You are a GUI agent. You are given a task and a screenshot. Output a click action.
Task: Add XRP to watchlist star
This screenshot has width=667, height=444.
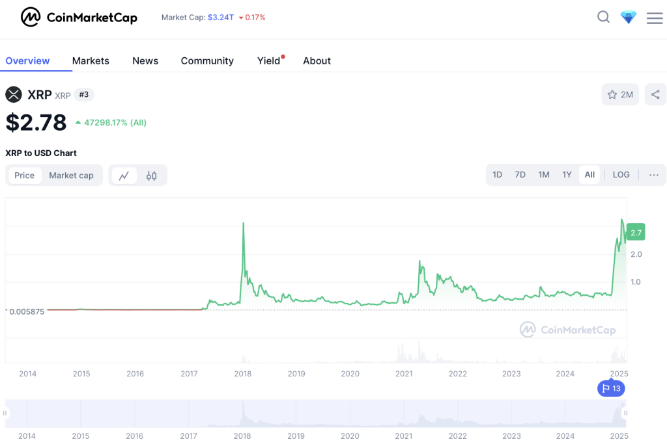619,95
